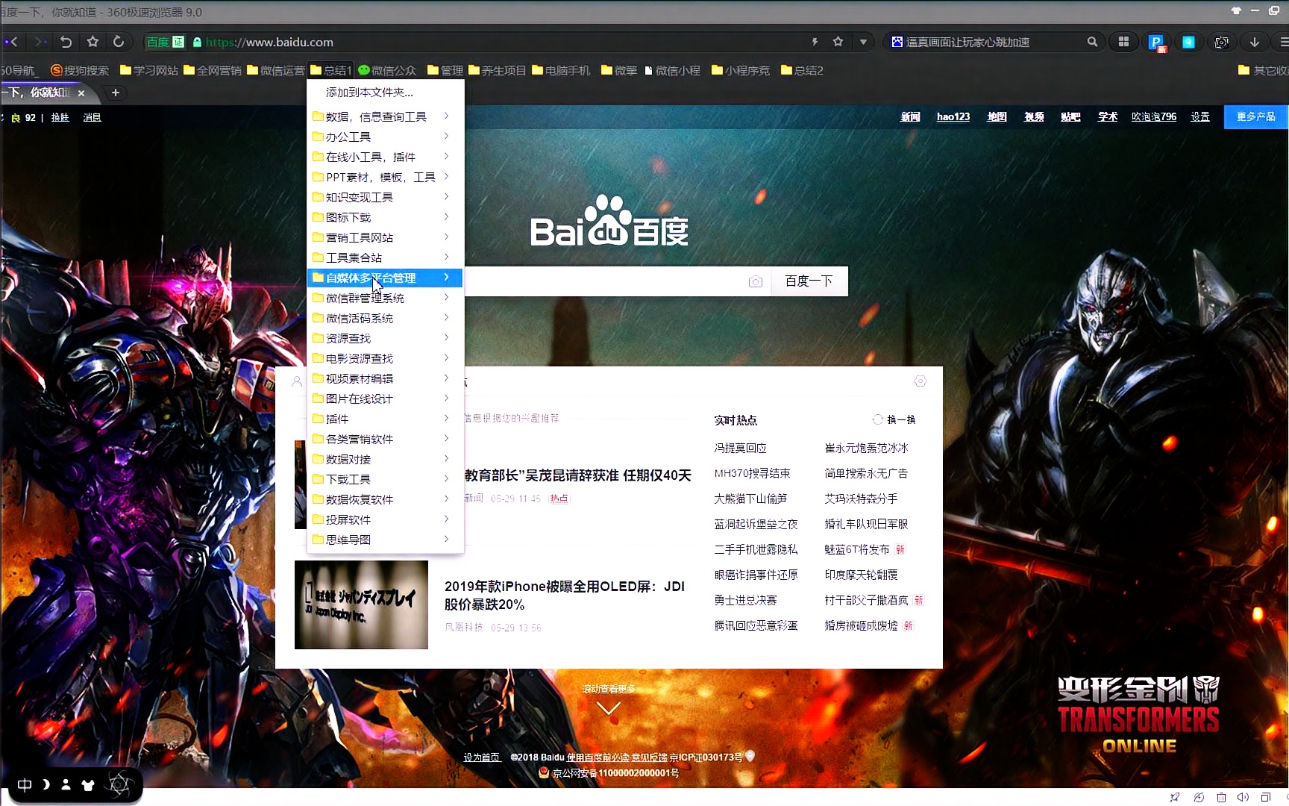Open the 总结2 bookmark folder
This screenshot has width=1289, height=806.
tap(802, 70)
